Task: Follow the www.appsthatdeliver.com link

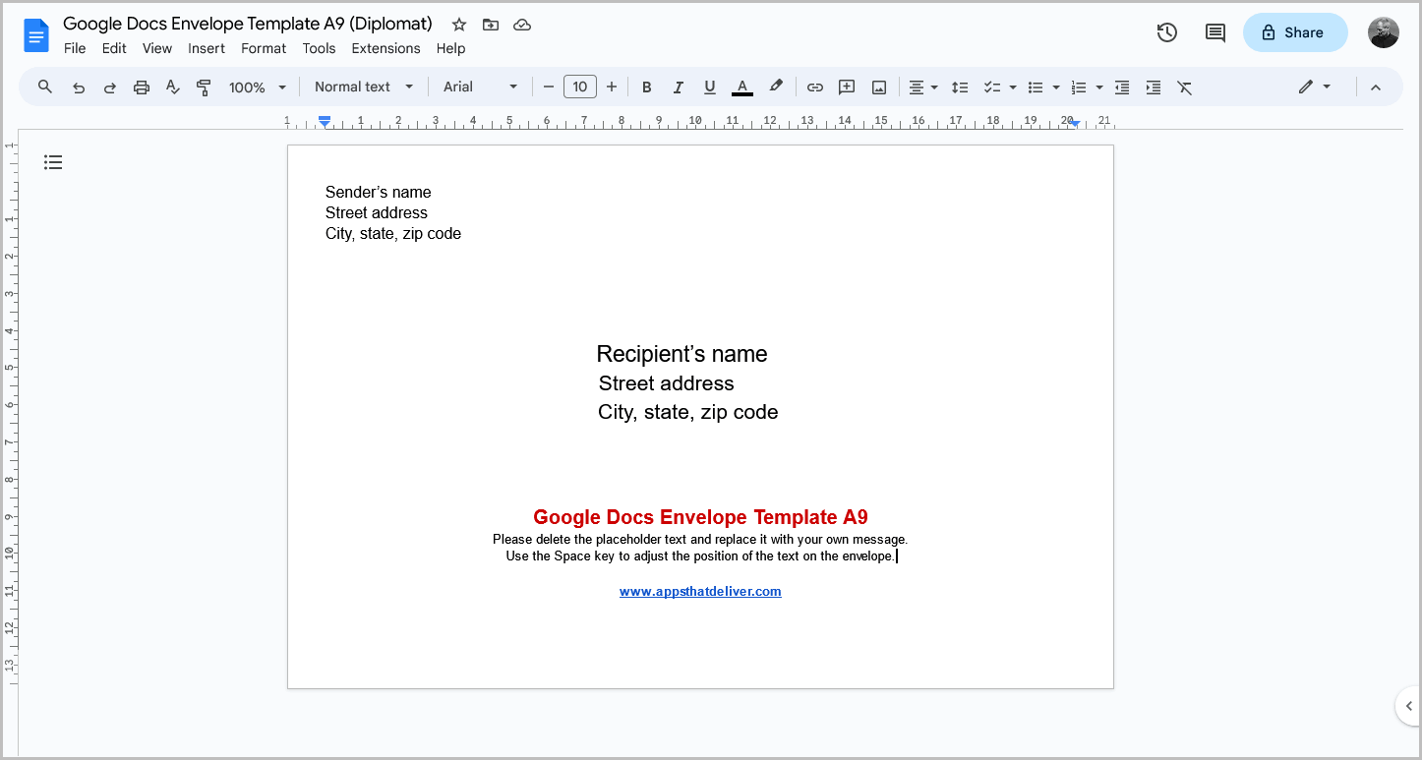Action: (x=700, y=591)
